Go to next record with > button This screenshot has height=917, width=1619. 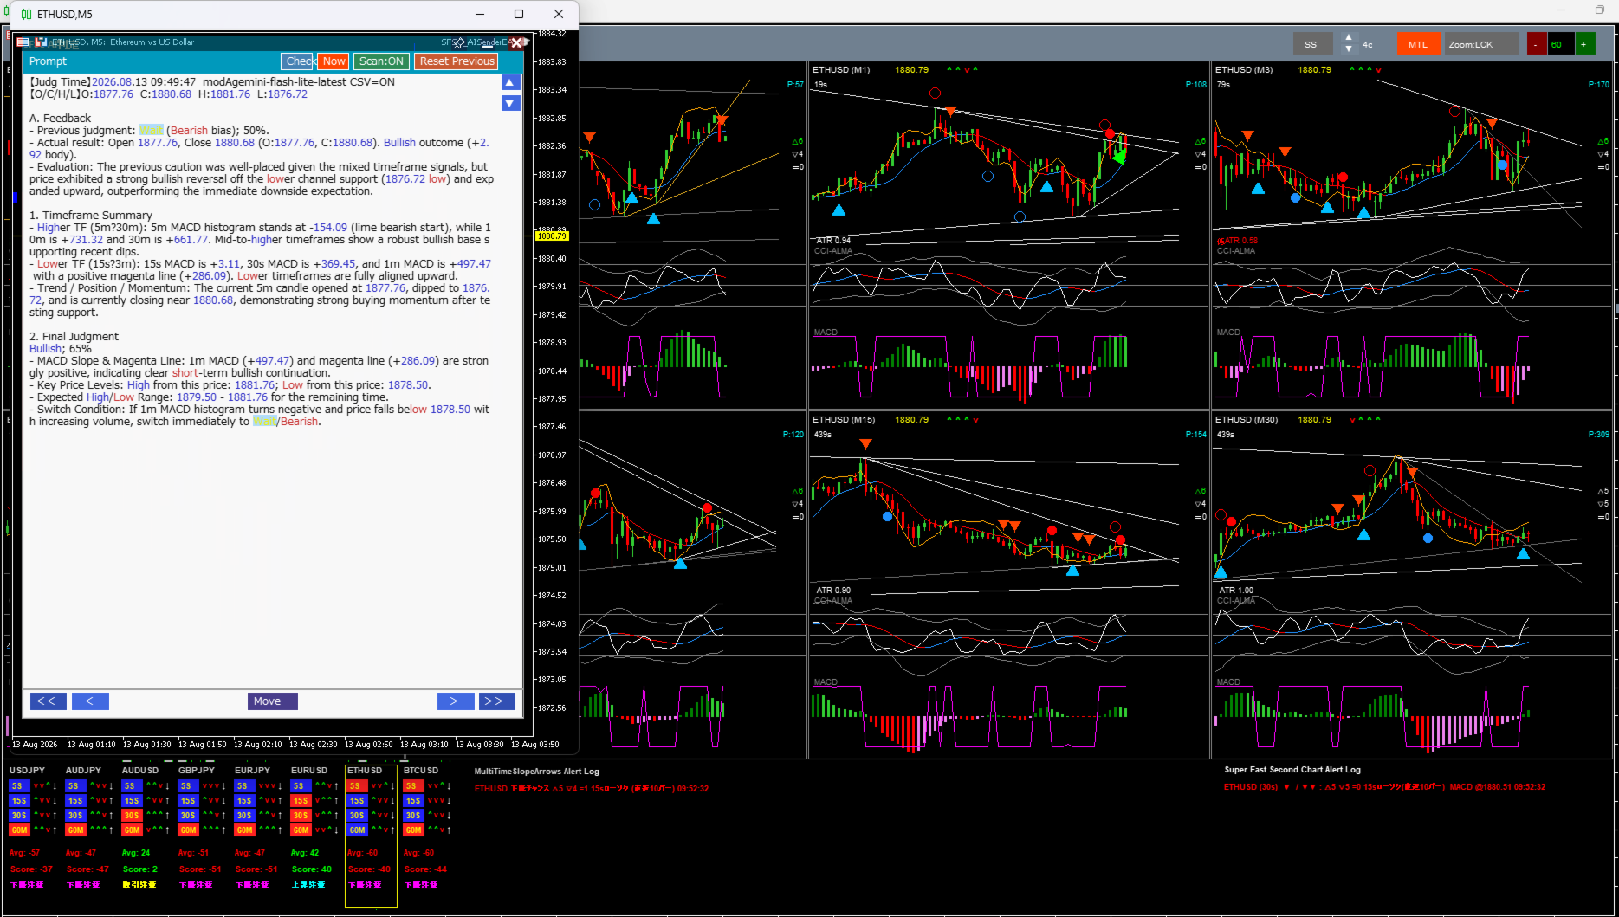[456, 701]
